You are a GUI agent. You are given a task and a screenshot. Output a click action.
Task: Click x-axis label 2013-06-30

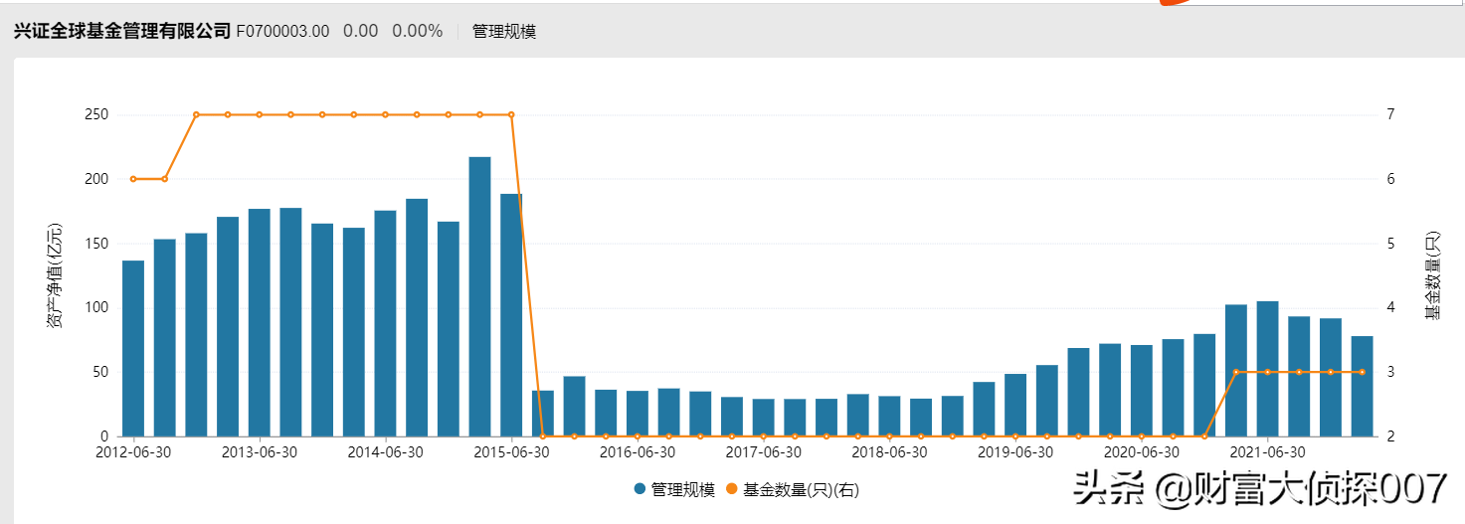click(x=260, y=452)
